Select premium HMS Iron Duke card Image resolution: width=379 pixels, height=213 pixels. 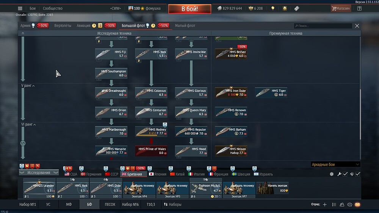(231, 93)
